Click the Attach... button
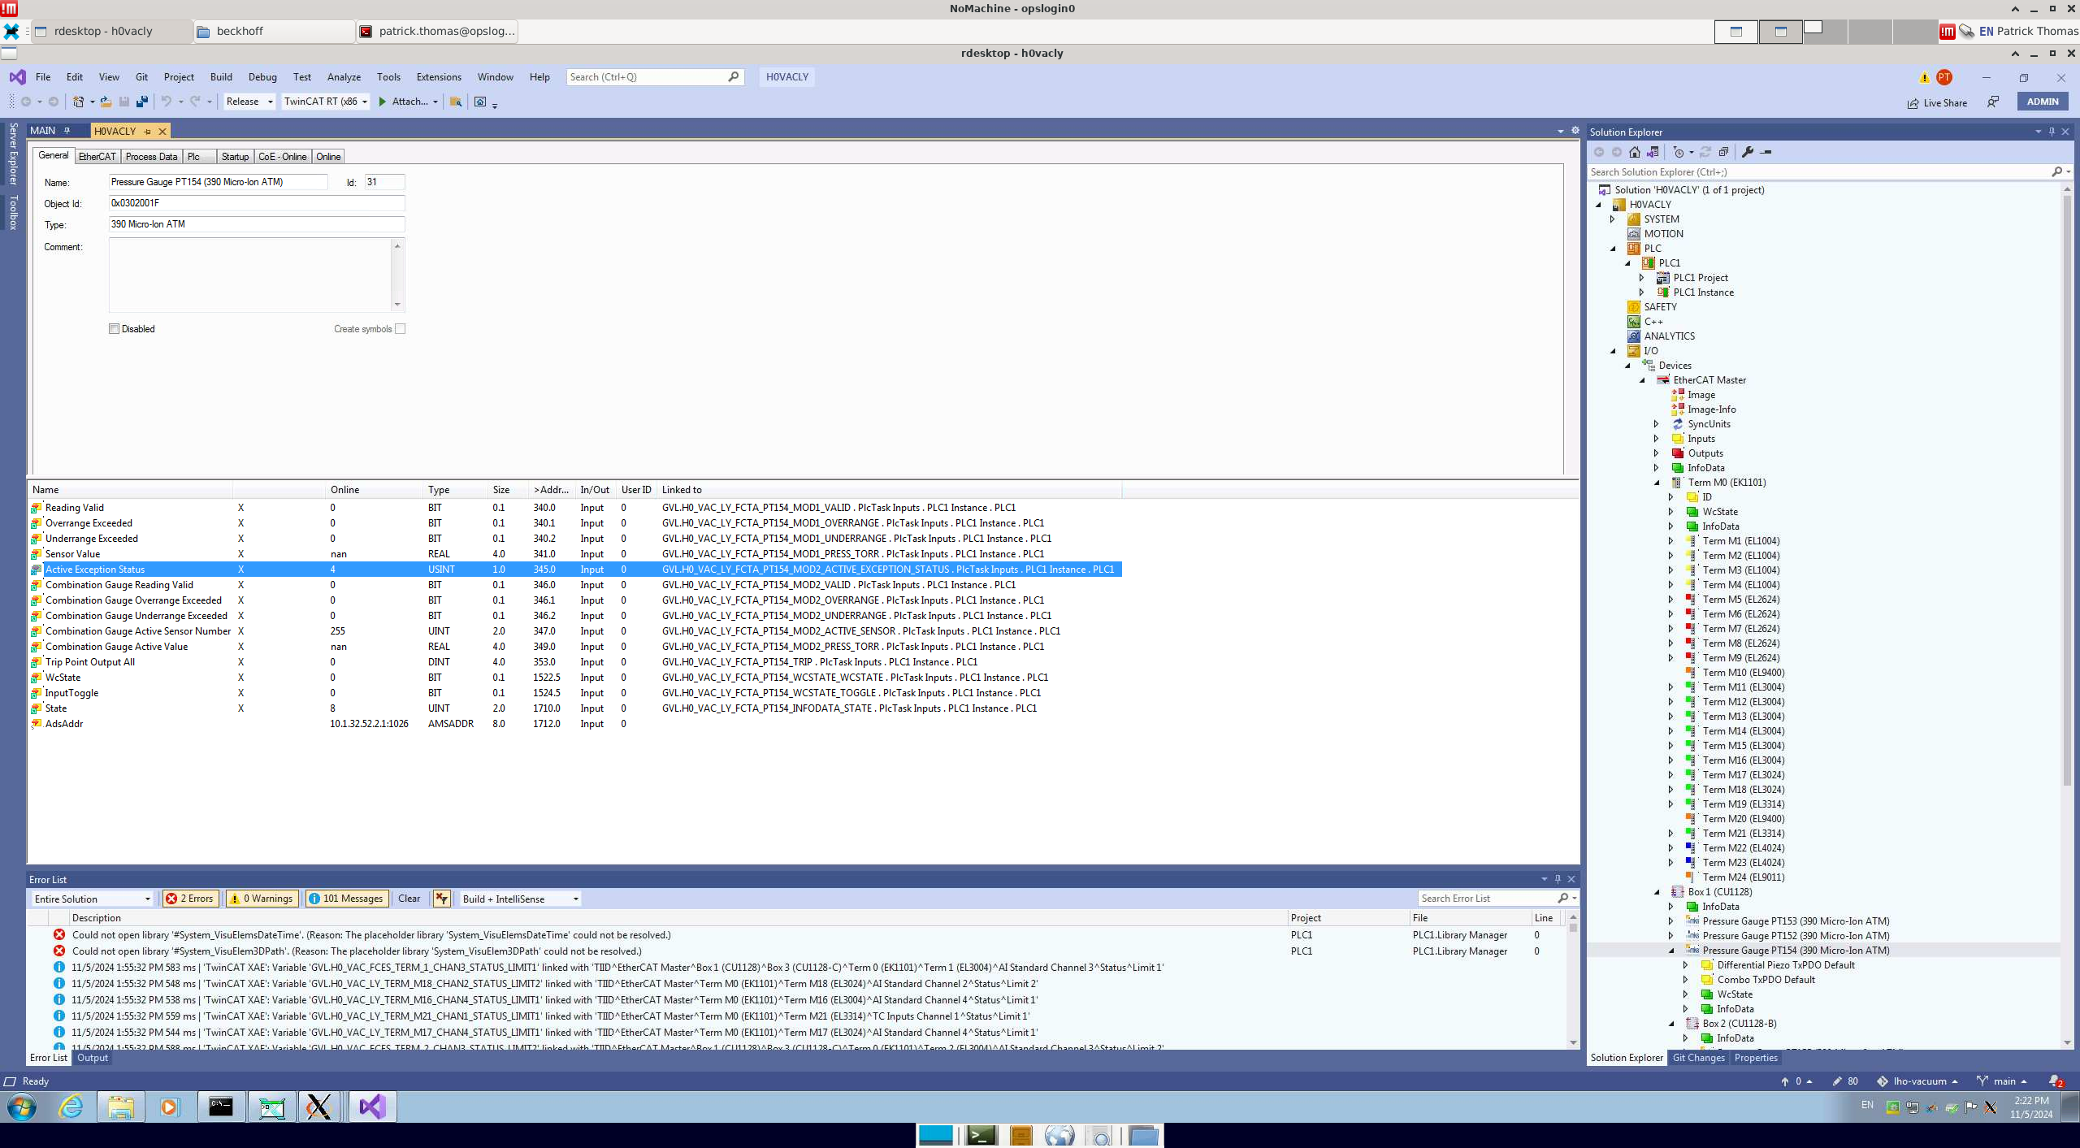Viewport: 2080px width, 1148px height. tap(409, 102)
